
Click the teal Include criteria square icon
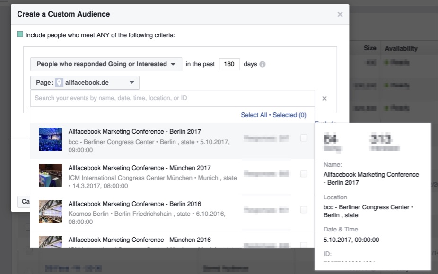click(20, 34)
